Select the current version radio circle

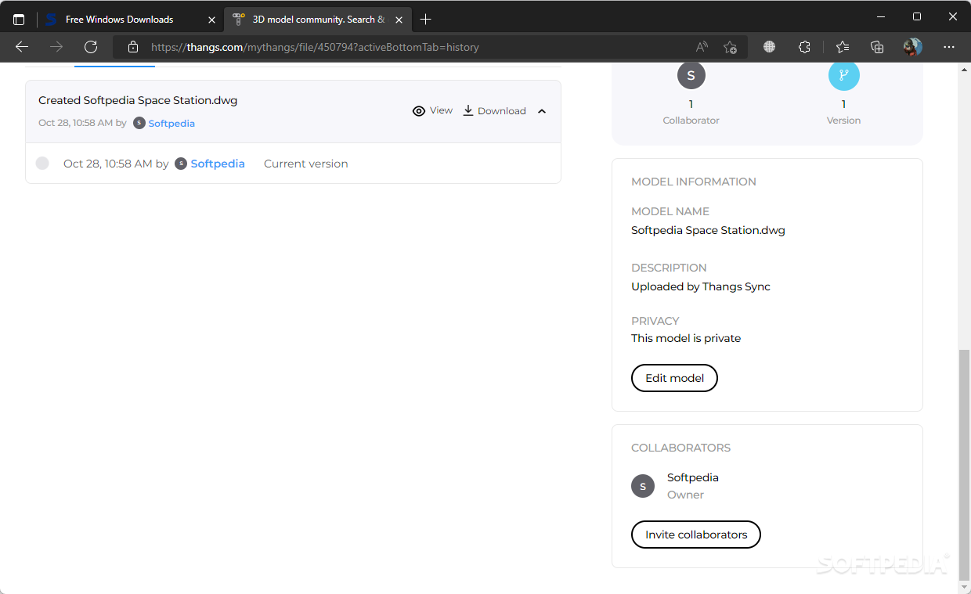(x=42, y=163)
